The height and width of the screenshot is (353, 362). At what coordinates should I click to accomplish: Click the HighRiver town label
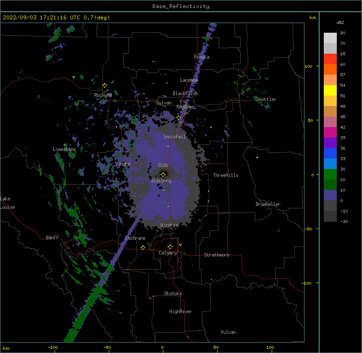coord(181,311)
